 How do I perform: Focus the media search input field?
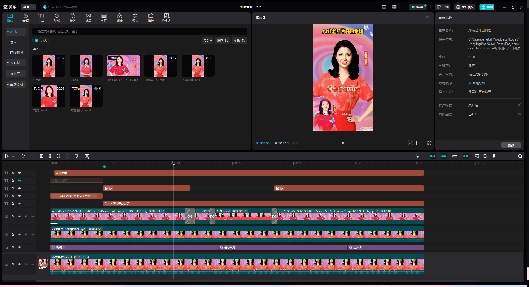pyautogui.click(x=140, y=31)
